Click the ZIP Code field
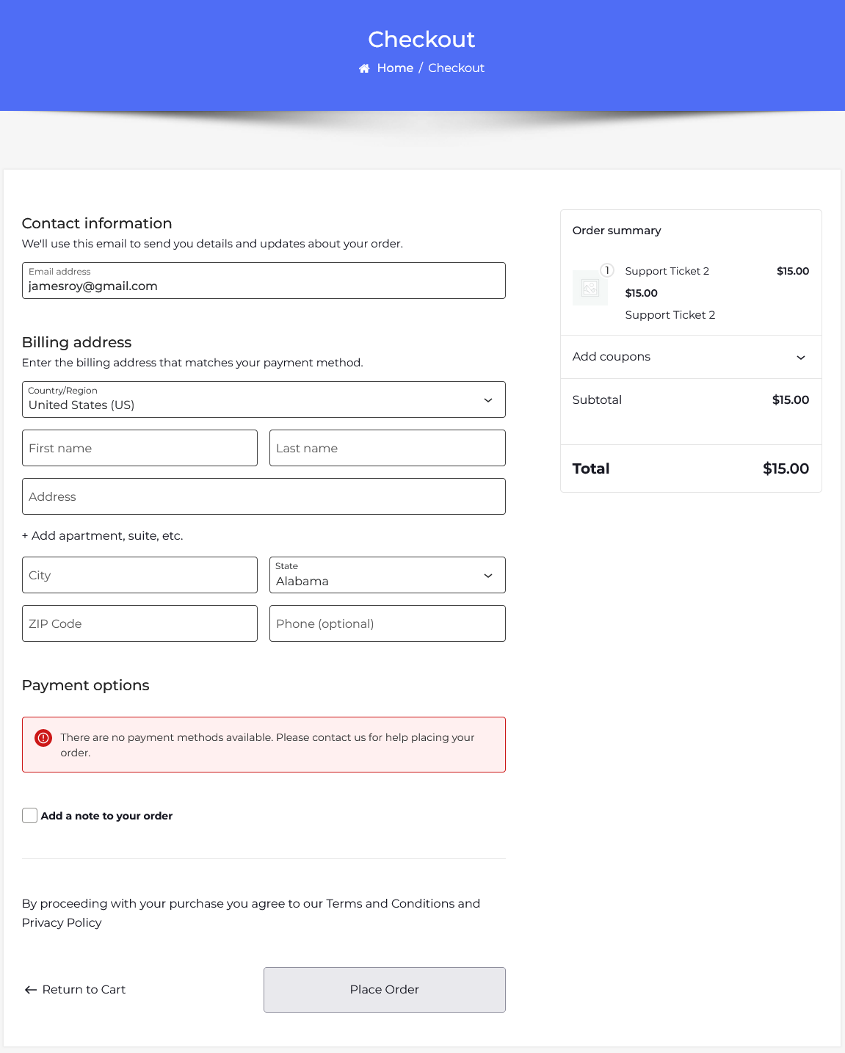 (x=139, y=624)
